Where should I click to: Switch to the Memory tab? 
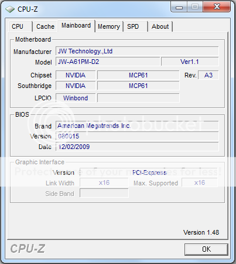click(x=109, y=26)
